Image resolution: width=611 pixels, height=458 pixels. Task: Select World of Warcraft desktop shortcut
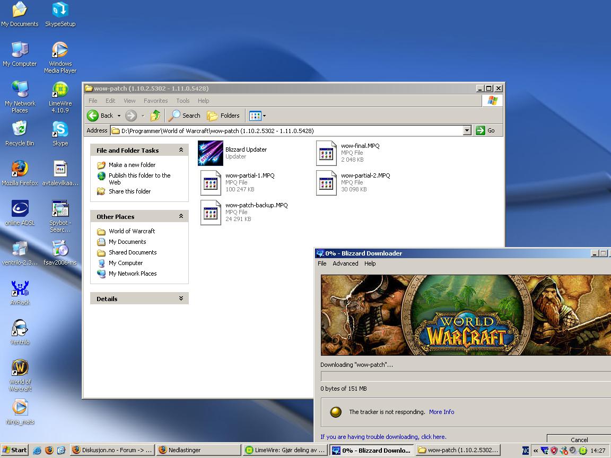coord(20,375)
